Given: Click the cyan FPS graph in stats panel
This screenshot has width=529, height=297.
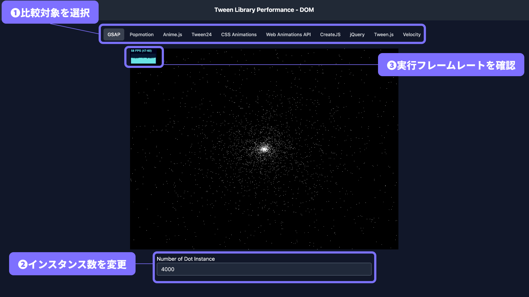Looking at the screenshot, I should (x=143, y=60).
